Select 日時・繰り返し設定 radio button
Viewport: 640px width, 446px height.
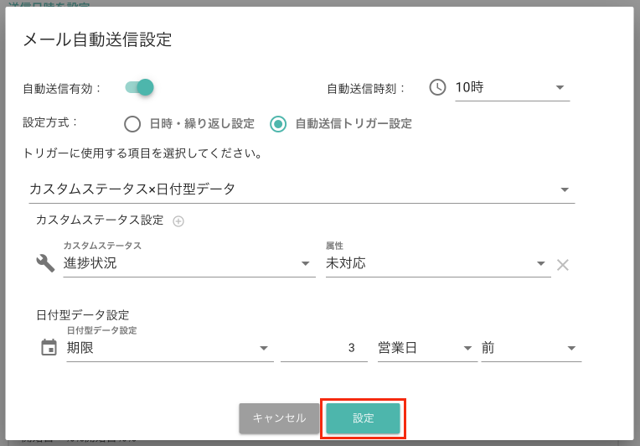pyautogui.click(x=132, y=124)
